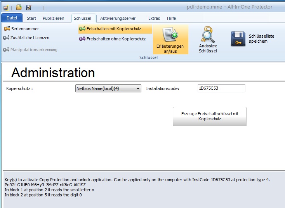The image size is (285, 208).
Task: Choose Freischalten ohne Kopierschutz
Action: click(x=113, y=39)
